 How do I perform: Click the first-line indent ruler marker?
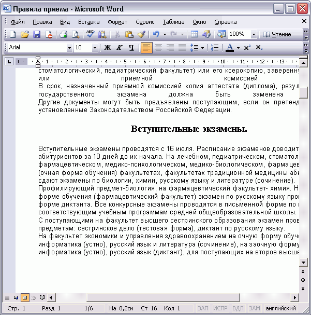point(38,60)
